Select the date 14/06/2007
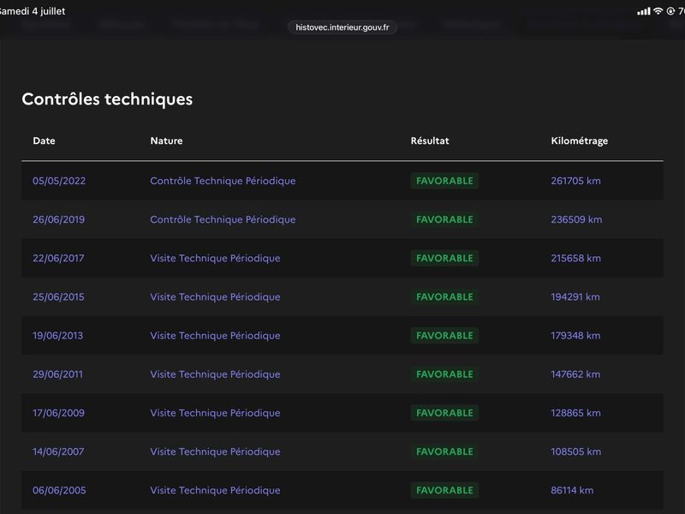The width and height of the screenshot is (685, 514). tap(58, 451)
